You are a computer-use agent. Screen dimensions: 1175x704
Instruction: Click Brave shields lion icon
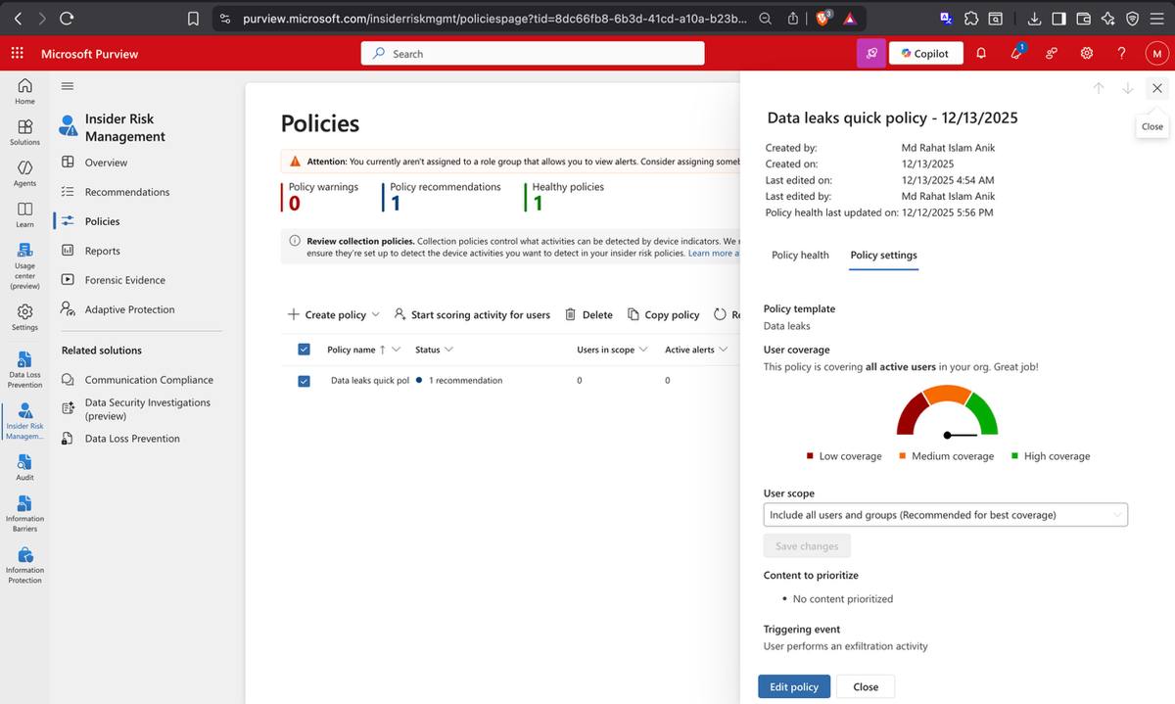822,18
